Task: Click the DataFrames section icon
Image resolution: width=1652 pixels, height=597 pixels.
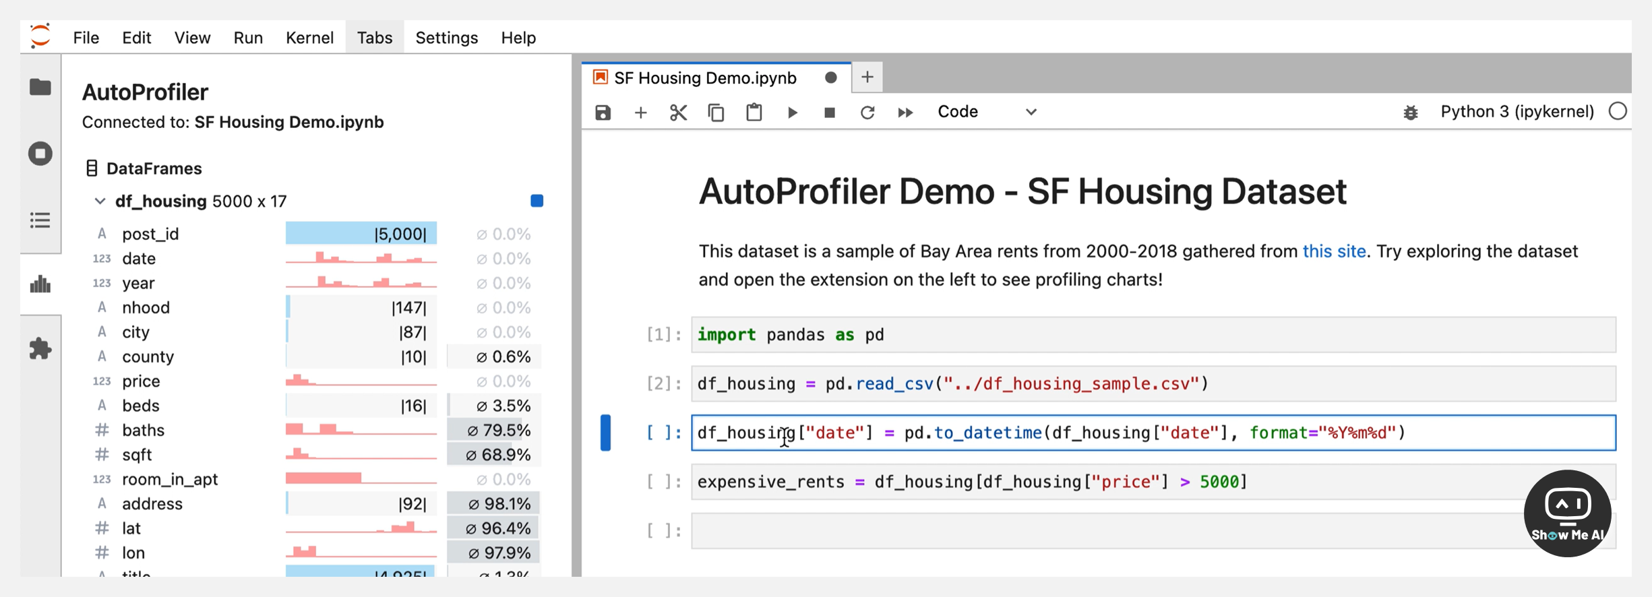Action: point(92,168)
